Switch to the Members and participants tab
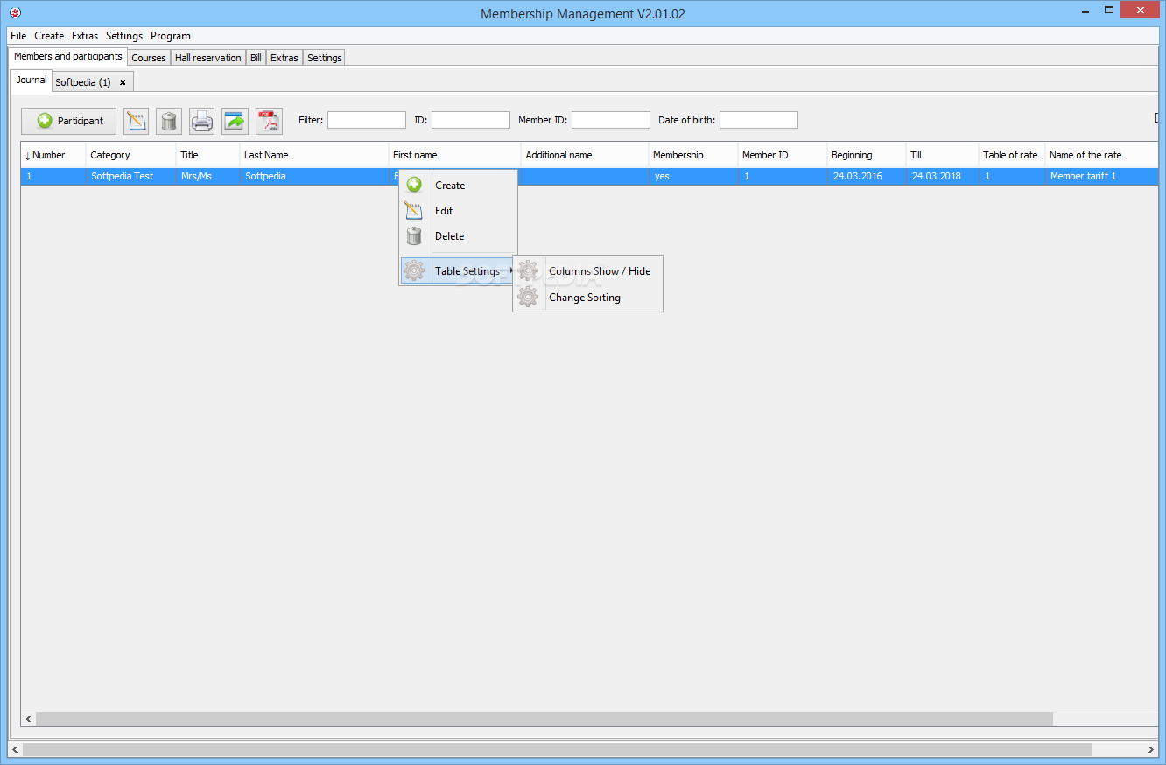 coord(68,56)
